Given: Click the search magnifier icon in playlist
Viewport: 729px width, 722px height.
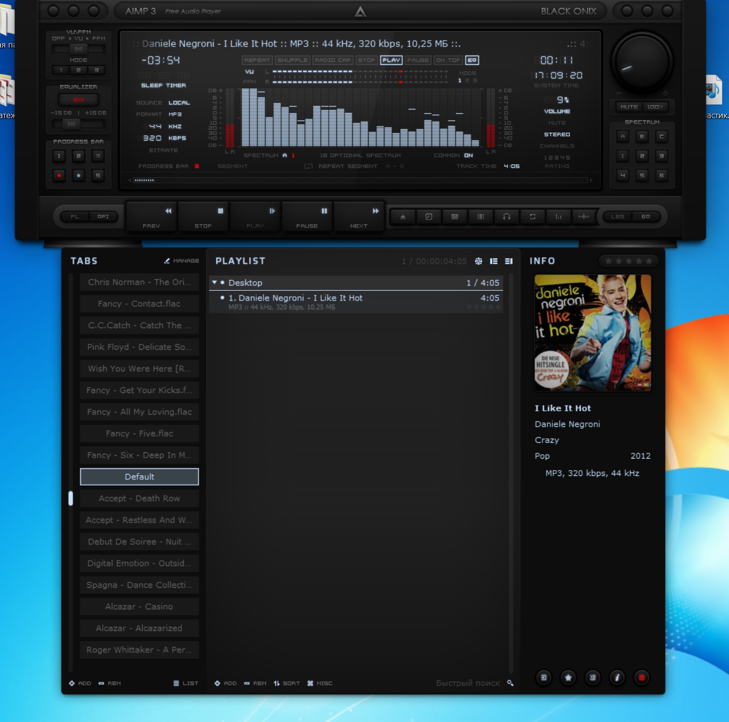Looking at the screenshot, I should (510, 683).
